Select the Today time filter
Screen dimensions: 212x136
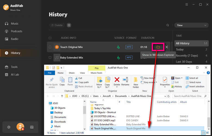point(191,50)
